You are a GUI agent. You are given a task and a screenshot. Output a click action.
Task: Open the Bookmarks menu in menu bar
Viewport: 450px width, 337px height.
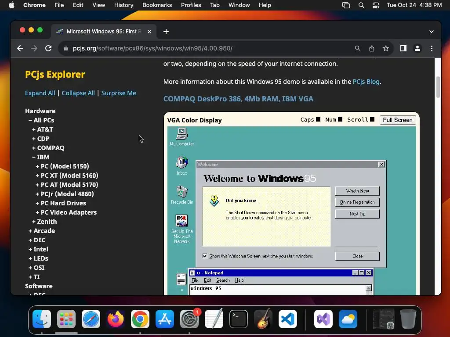tap(157, 5)
